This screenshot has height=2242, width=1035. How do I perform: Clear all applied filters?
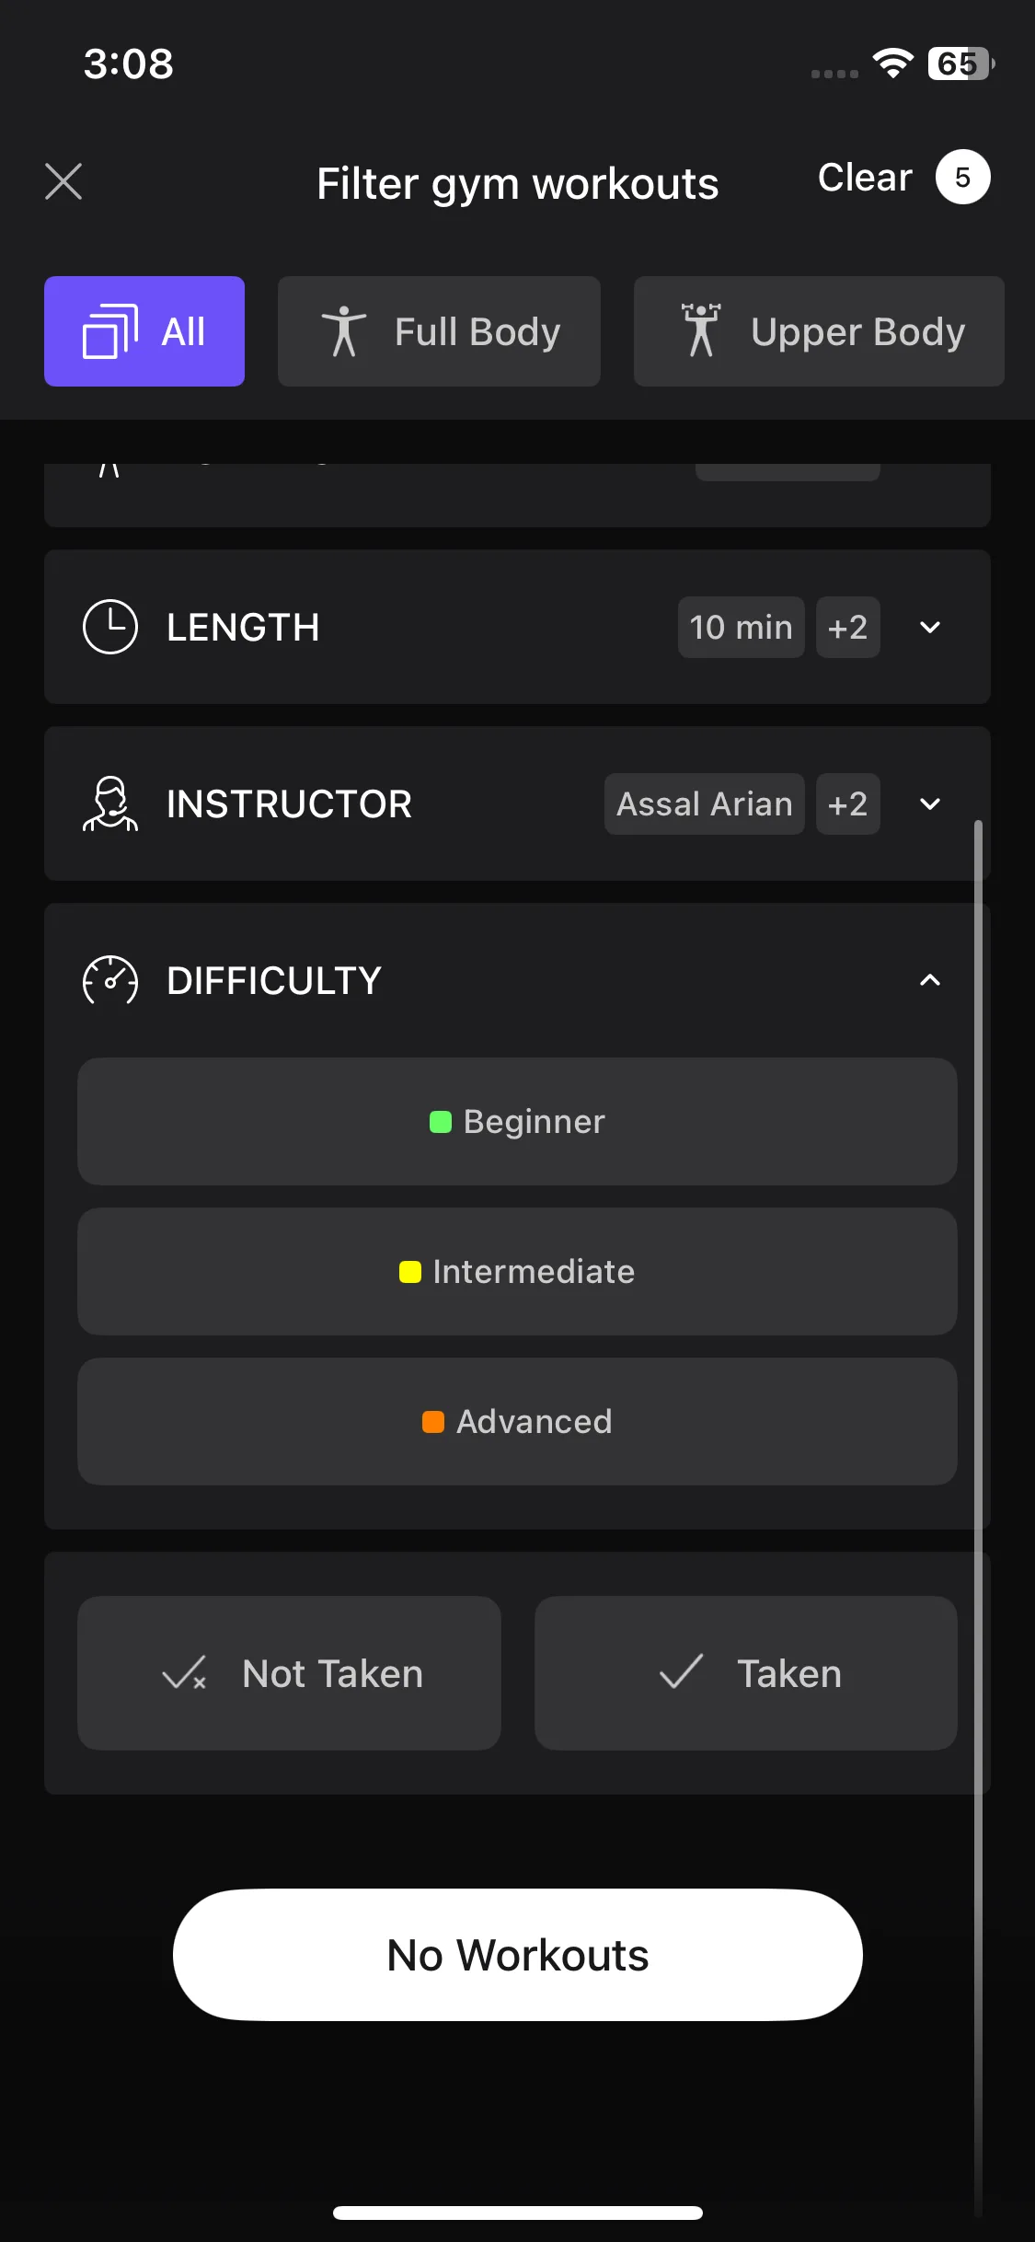click(x=865, y=178)
